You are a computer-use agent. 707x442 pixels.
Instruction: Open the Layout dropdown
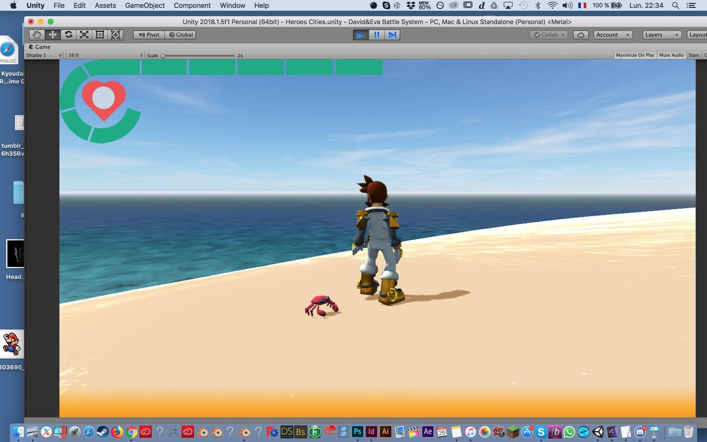tap(697, 35)
